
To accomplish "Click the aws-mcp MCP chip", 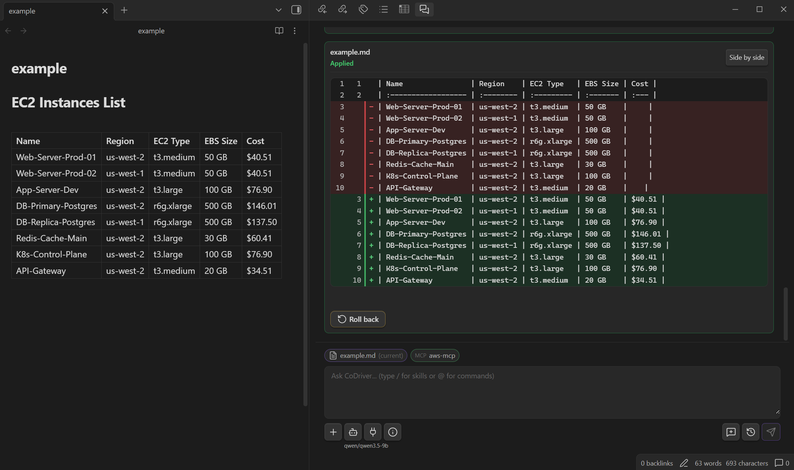I will (x=435, y=356).
